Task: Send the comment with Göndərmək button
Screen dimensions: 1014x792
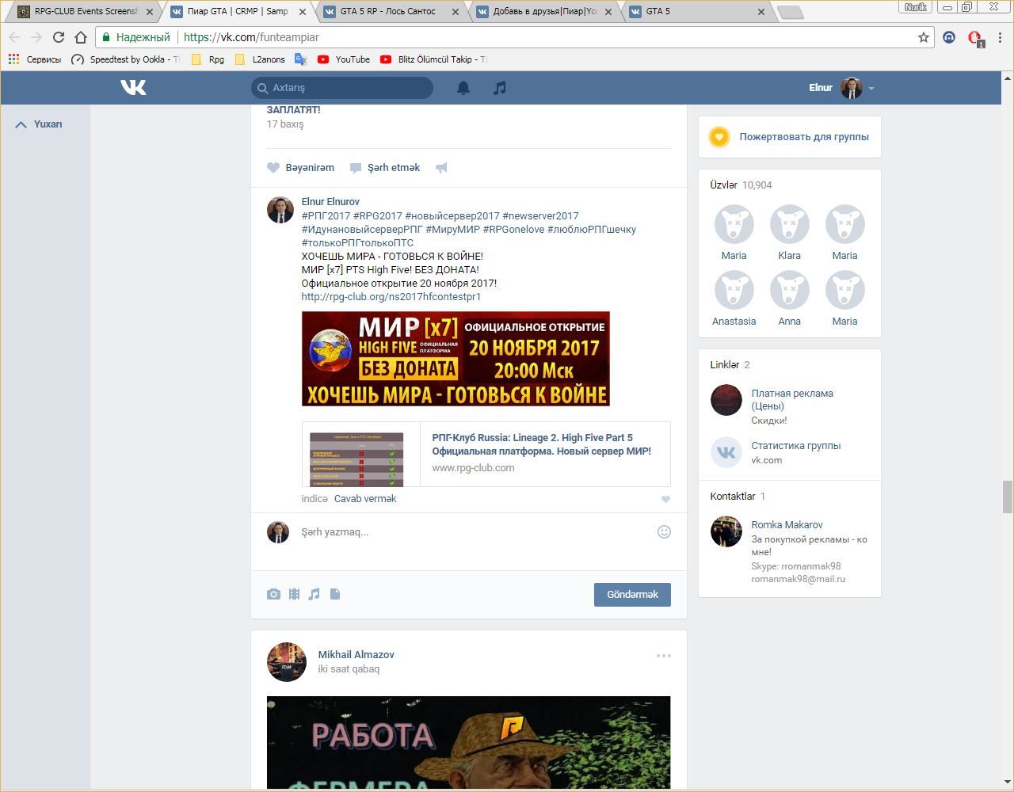Action: [x=632, y=595]
